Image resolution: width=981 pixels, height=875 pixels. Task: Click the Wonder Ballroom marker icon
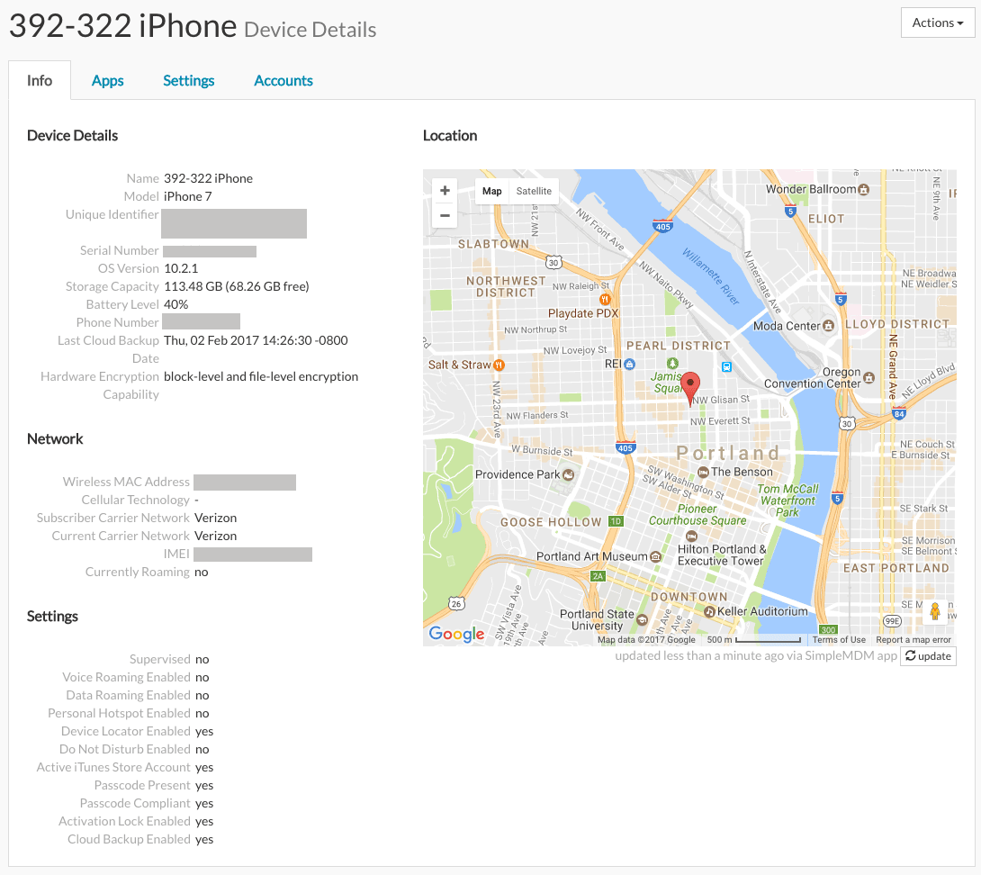(863, 189)
